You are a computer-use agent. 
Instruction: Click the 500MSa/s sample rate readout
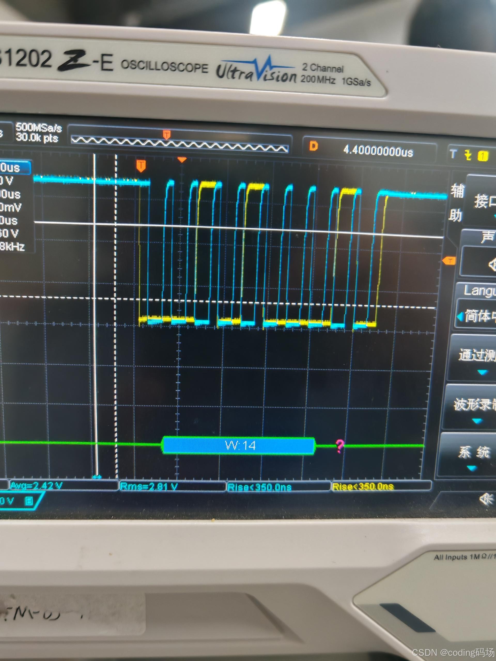tap(39, 128)
